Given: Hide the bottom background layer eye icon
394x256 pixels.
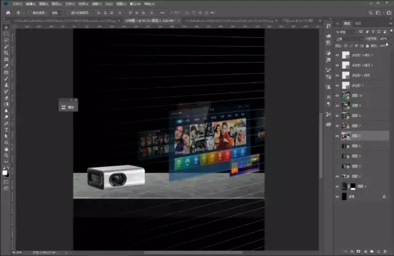Looking at the screenshot, I should [337, 197].
